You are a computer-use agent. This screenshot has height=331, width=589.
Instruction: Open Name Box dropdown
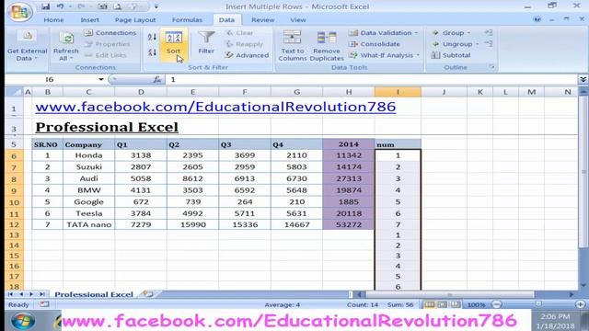click(100, 79)
